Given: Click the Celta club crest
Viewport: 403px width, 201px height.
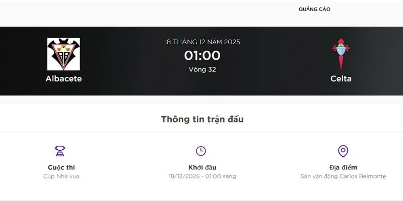Looking at the screenshot, I should [341, 54].
